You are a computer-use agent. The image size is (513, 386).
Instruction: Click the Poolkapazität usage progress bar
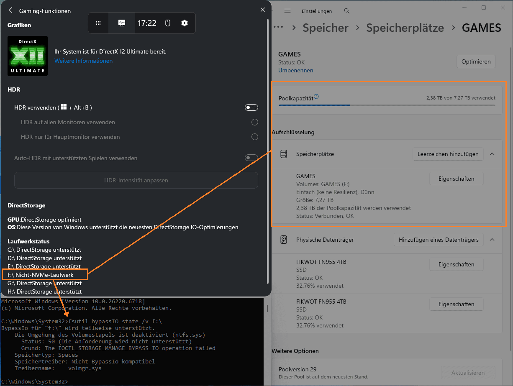click(387, 105)
